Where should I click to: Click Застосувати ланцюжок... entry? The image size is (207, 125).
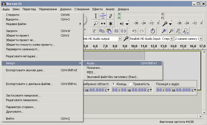[42, 95]
